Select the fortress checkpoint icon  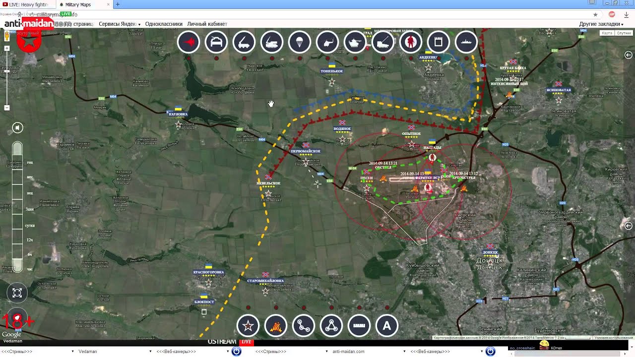pos(439,42)
